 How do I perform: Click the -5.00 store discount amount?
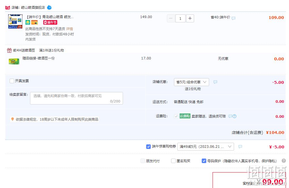[278, 82]
